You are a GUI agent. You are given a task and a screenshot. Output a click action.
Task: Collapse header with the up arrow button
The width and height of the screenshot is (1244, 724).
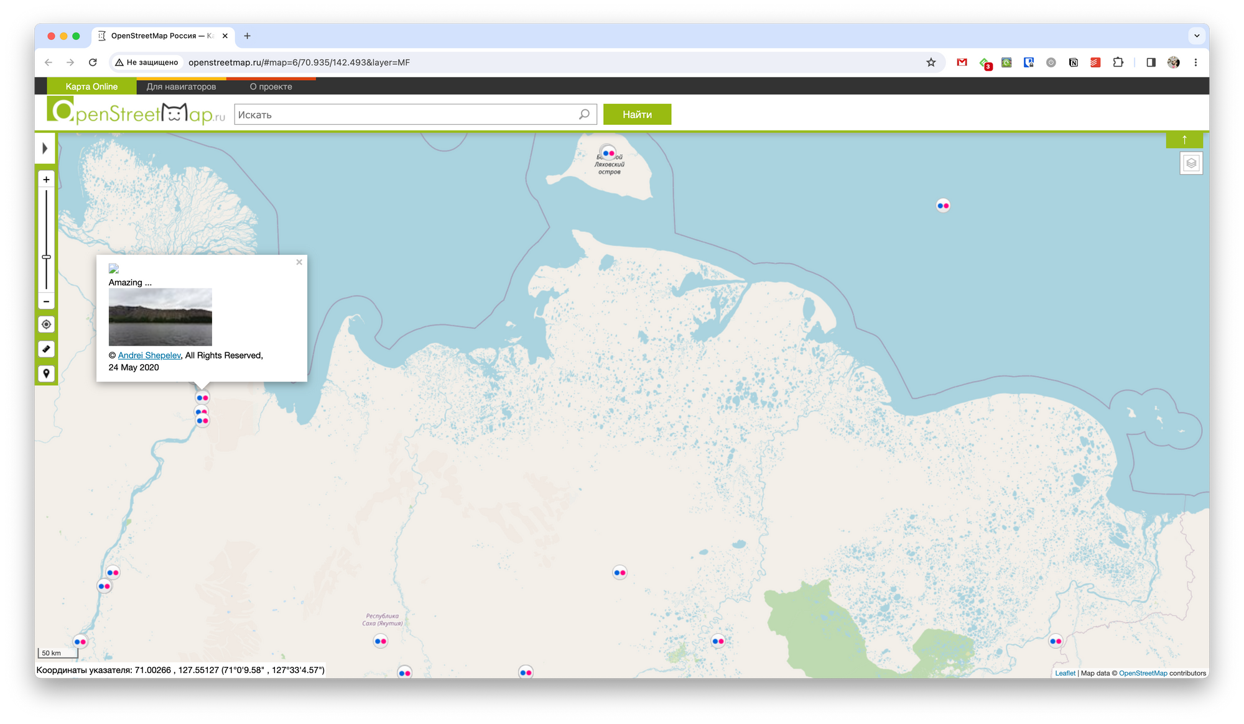coord(1184,140)
